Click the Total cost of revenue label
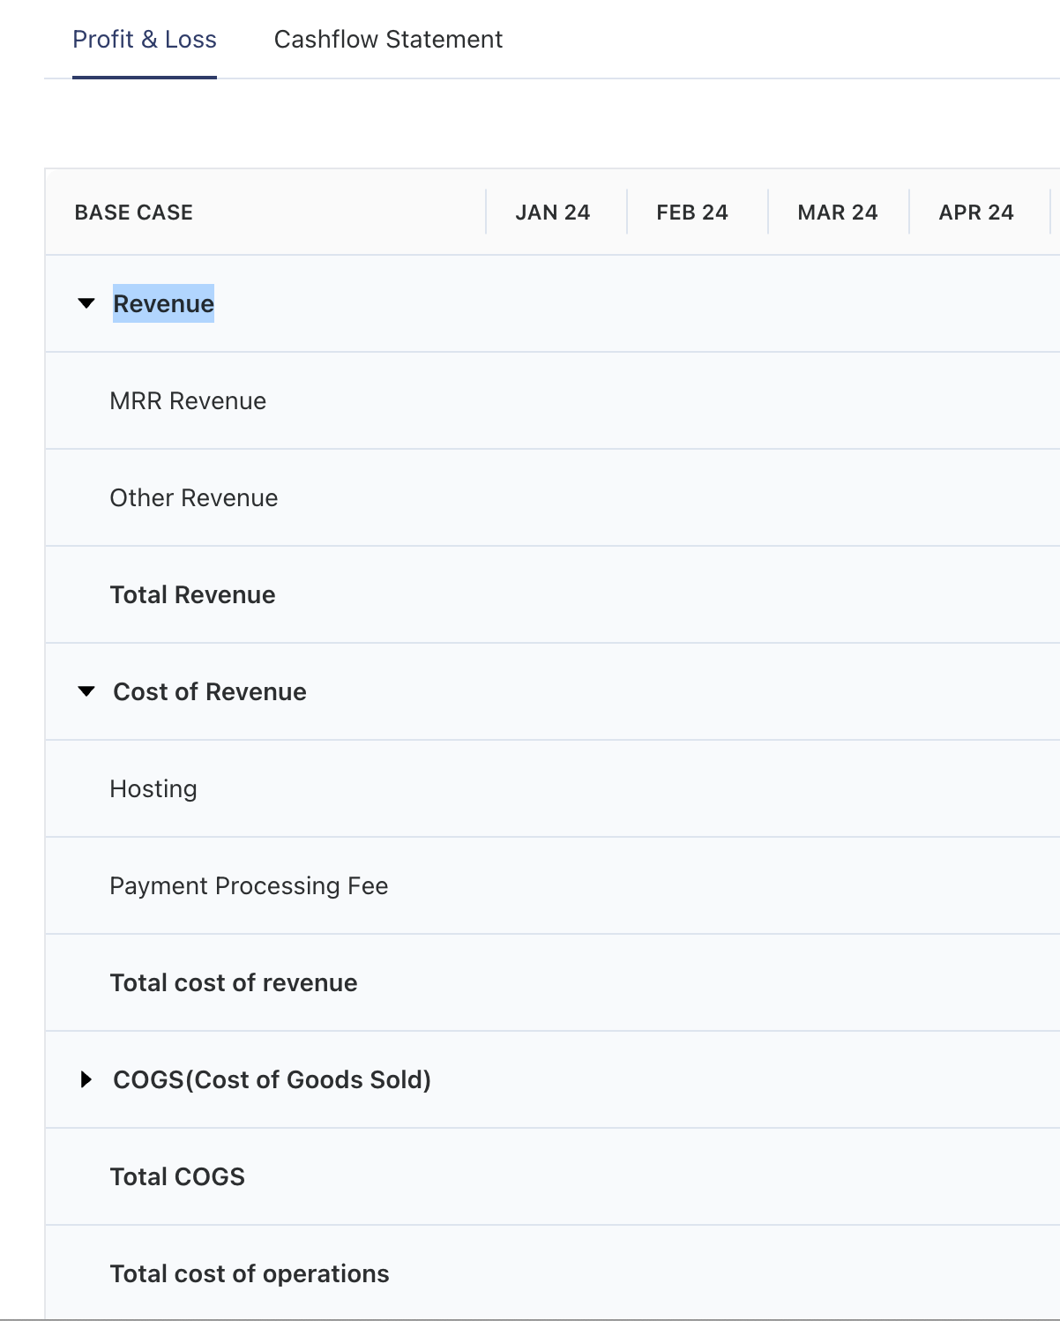This screenshot has width=1060, height=1321. pyautogui.click(x=233, y=982)
